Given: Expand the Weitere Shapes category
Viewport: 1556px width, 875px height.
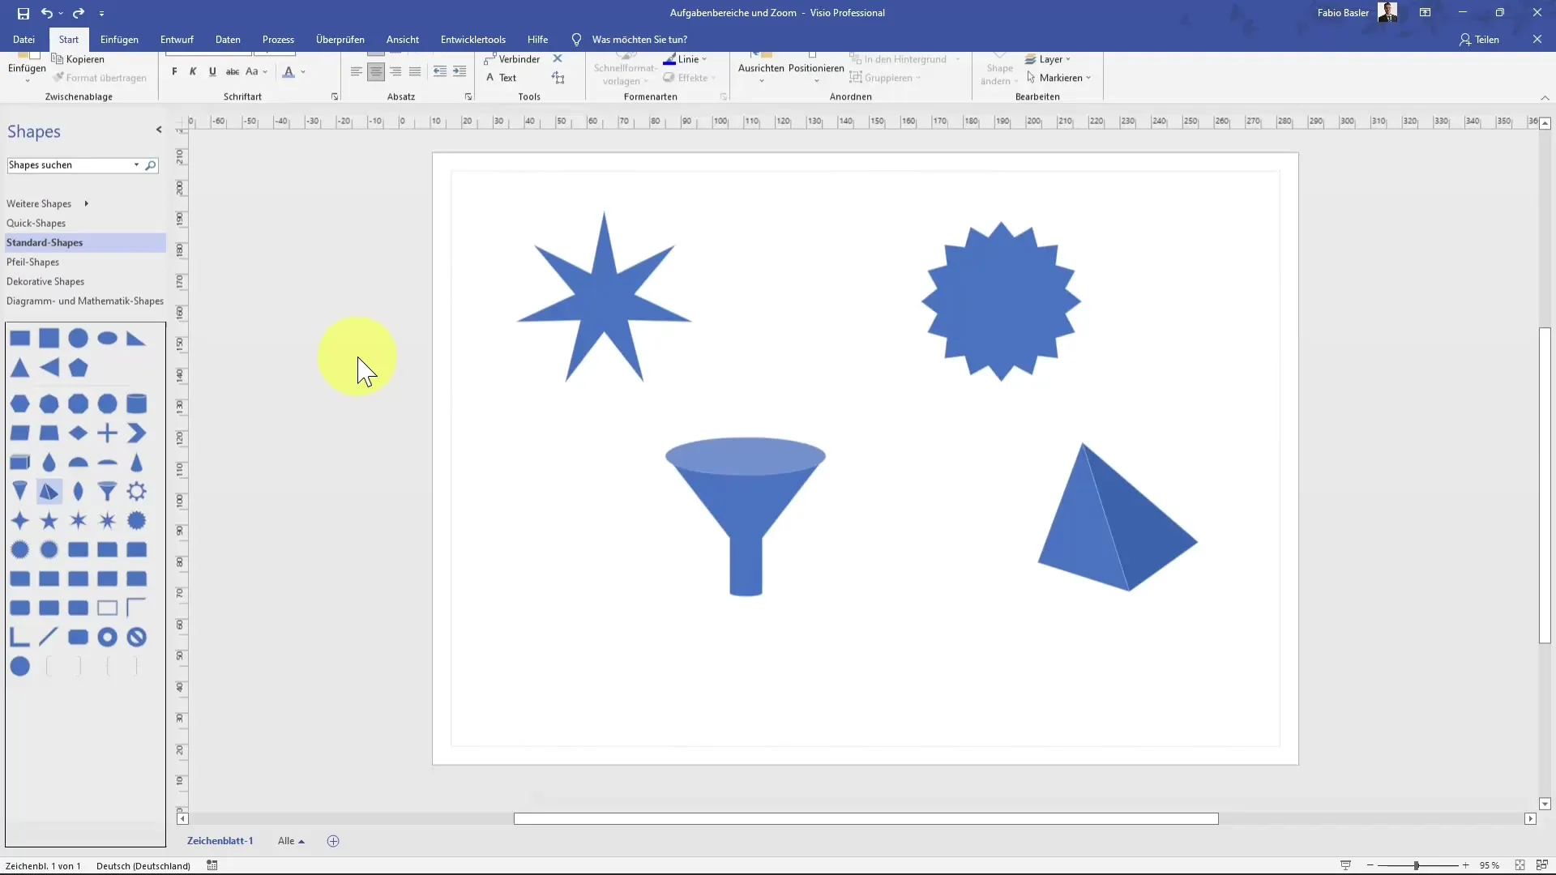Looking at the screenshot, I should tap(85, 203).
